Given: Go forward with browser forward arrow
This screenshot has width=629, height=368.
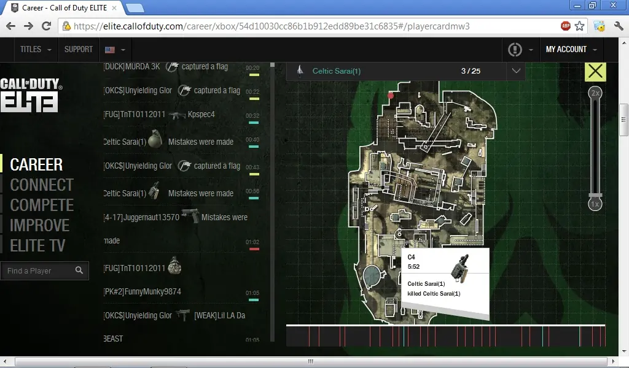Looking at the screenshot, I should (28, 26).
